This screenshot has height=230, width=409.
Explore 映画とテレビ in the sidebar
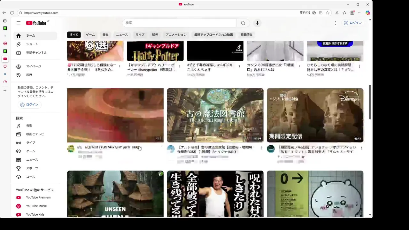point(35,134)
